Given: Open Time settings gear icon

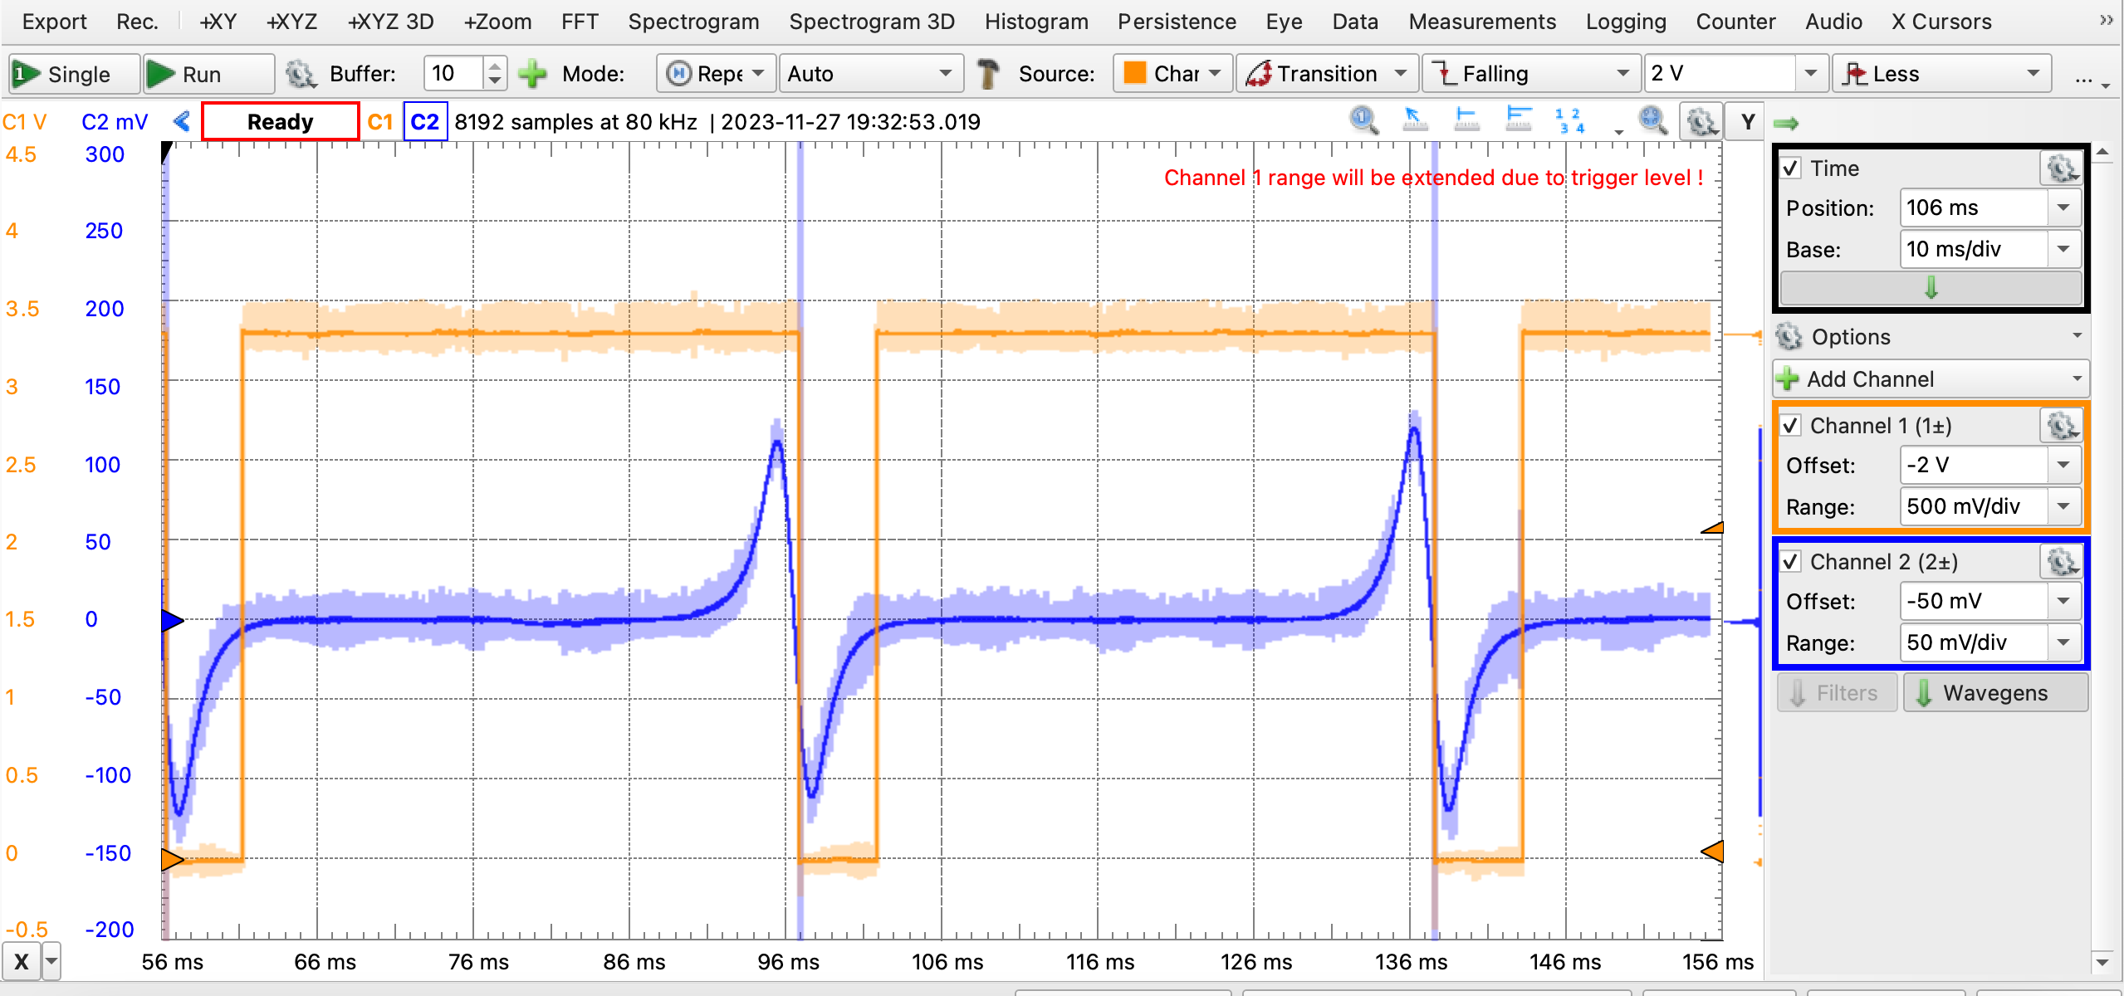Looking at the screenshot, I should coord(2061,168).
